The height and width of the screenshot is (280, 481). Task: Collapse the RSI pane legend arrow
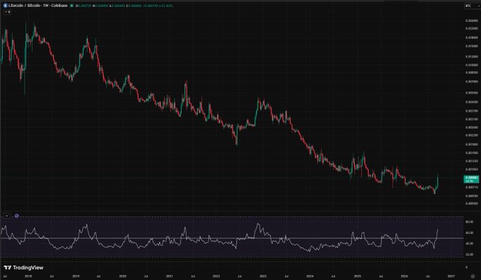[x=7, y=216]
